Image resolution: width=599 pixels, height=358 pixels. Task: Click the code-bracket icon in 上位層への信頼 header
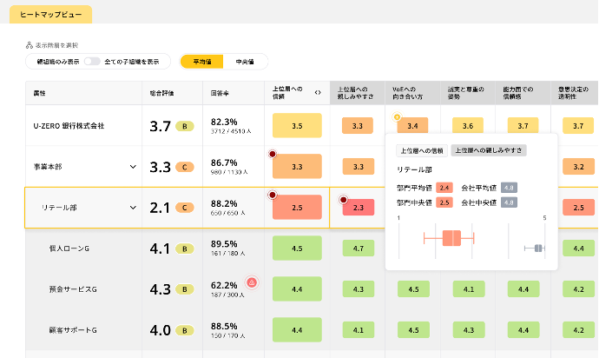click(x=318, y=92)
